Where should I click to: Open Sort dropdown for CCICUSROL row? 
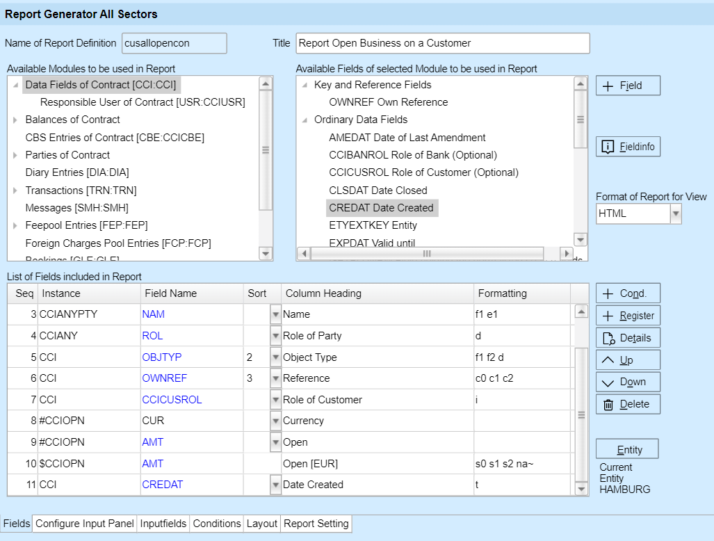(275, 400)
